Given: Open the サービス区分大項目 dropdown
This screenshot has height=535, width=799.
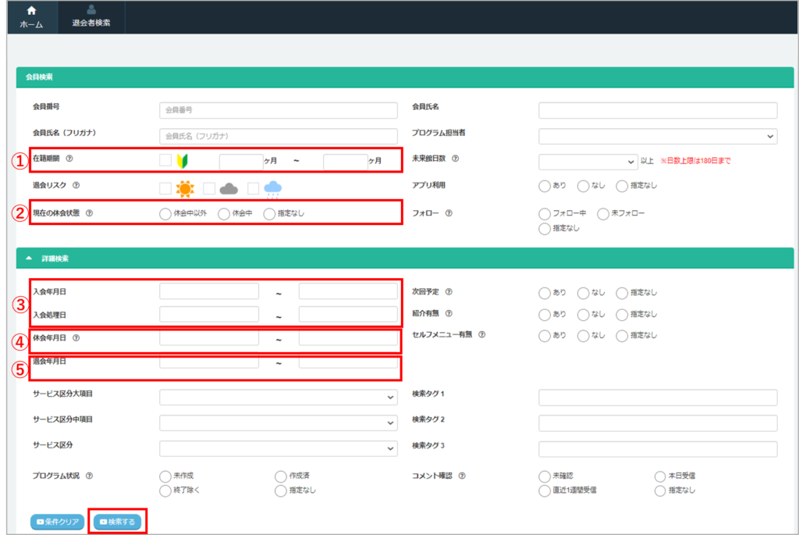Looking at the screenshot, I should click(278, 398).
